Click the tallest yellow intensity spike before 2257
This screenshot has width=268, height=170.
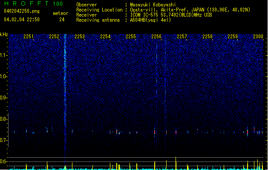tap(176, 163)
